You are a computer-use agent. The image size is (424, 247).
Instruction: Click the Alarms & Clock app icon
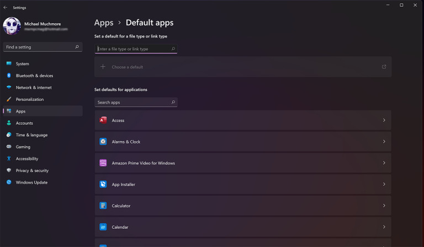(x=103, y=142)
